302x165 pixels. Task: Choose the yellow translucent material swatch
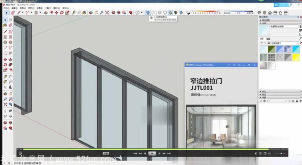296,57
